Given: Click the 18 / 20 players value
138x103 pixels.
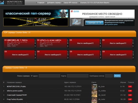Looking at the screenshot, I should 123,99.
